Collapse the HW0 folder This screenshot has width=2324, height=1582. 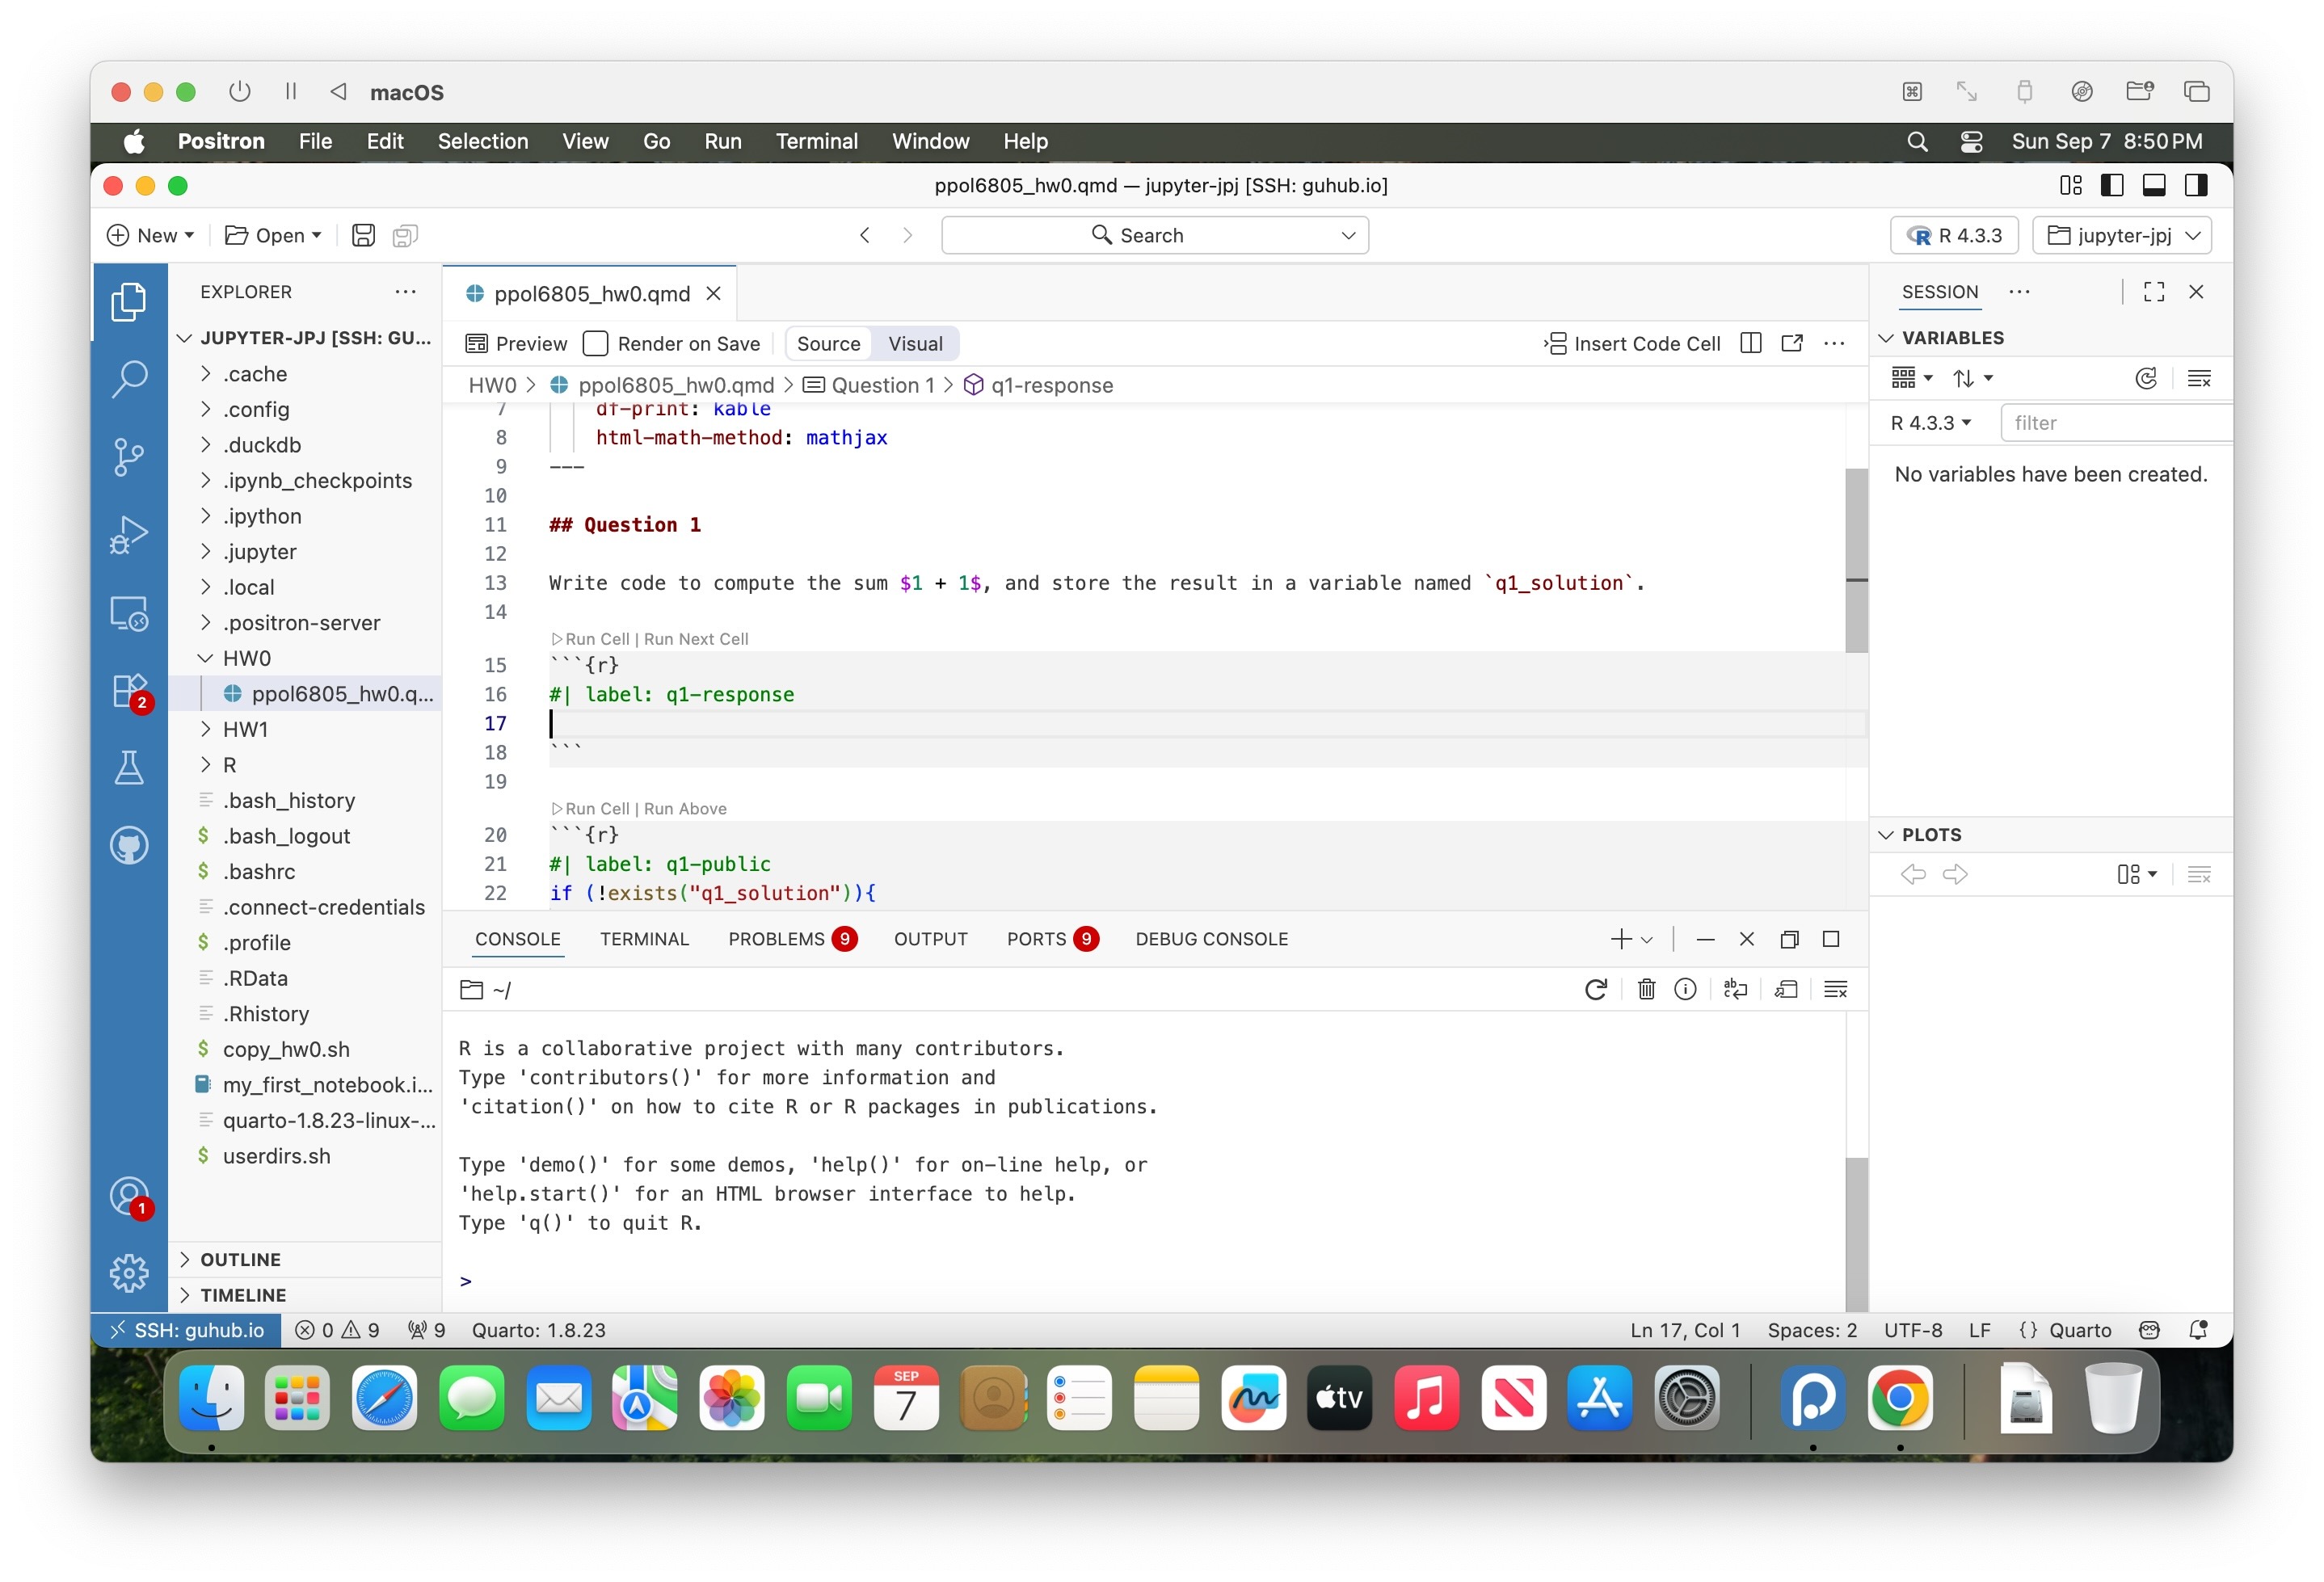[x=205, y=658]
